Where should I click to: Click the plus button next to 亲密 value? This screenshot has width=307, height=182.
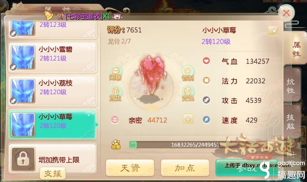[x=188, y=119]
